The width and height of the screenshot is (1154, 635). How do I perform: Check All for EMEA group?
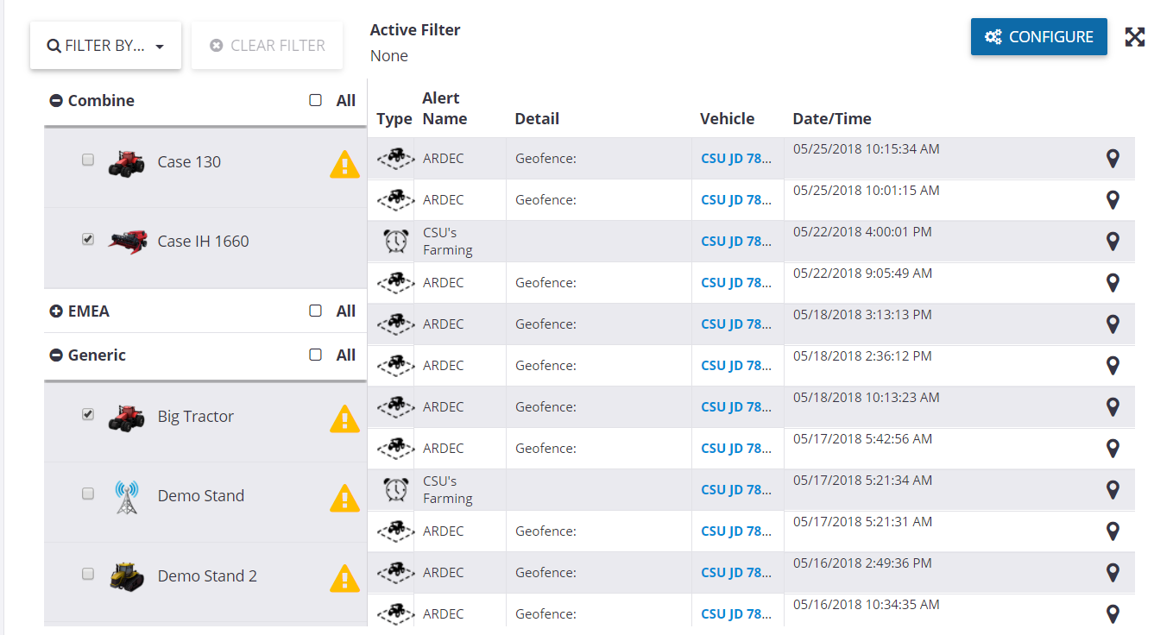coord(315,311)
